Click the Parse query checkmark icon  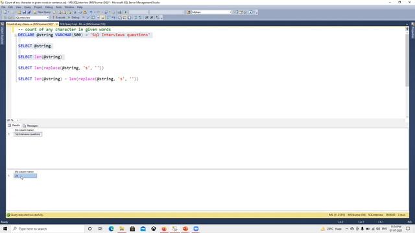click(x=88, y=17)
